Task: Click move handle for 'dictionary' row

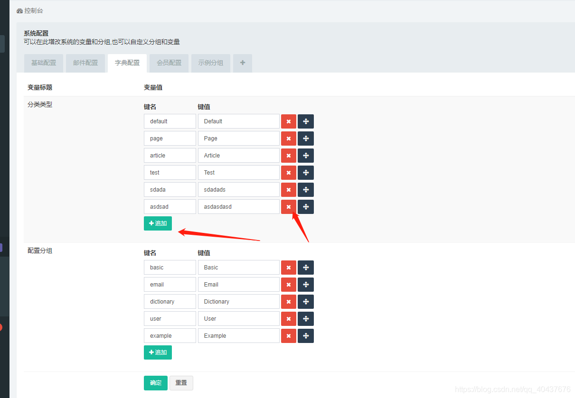Action: tap(306, 302)
